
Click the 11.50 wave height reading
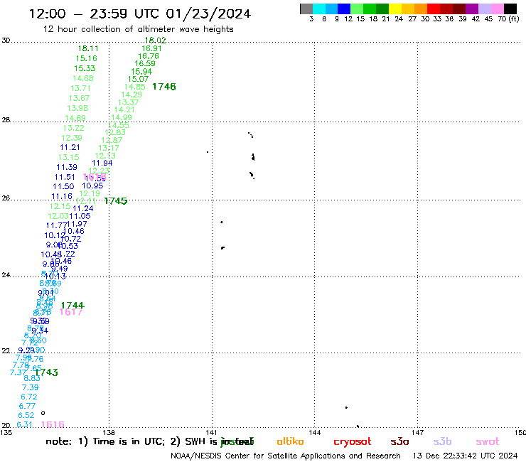coord(63,186)
